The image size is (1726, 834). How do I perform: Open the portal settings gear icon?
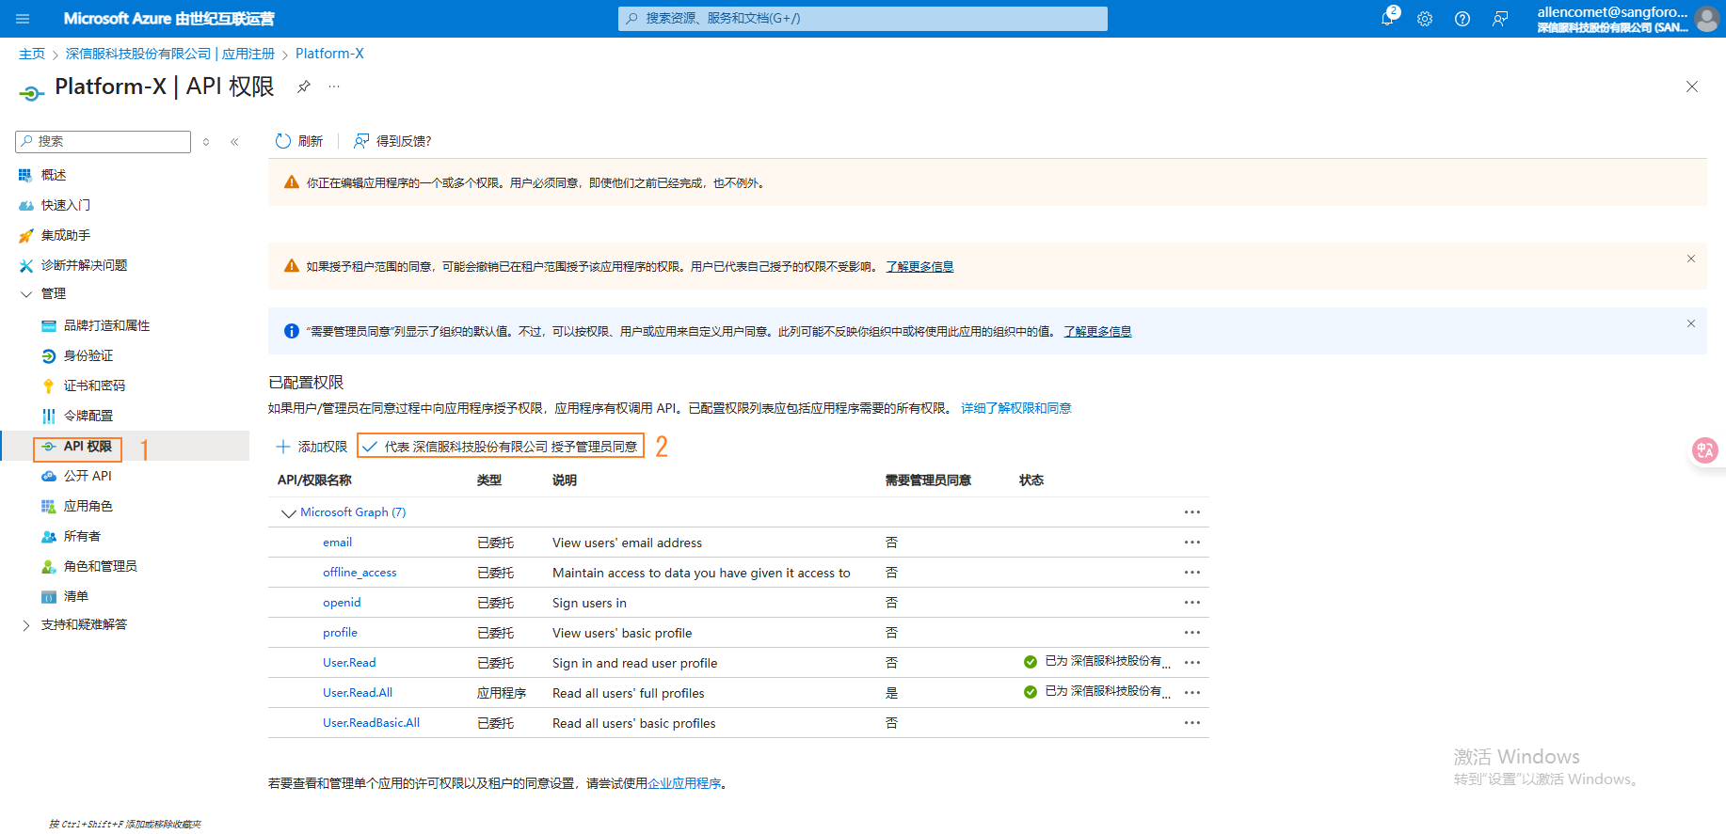click(x=1425, y=19)
